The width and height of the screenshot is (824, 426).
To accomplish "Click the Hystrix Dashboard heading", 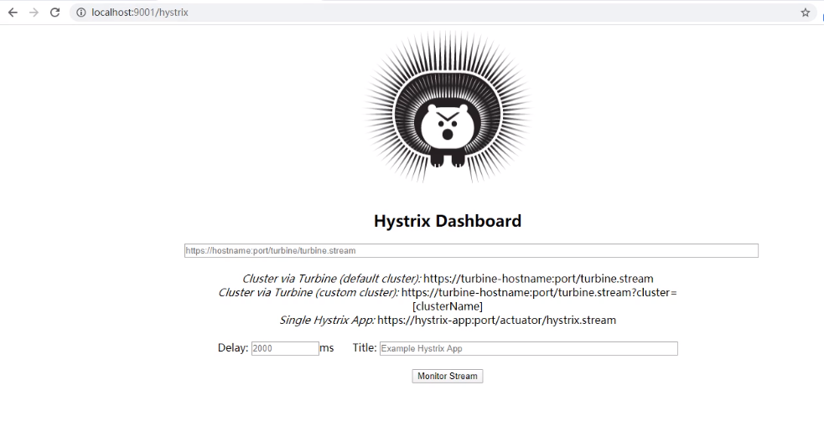I will pyautogui.click(x=448, y=221).
